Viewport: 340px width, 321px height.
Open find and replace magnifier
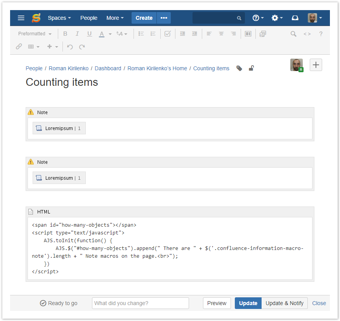(x=293, y=34)
